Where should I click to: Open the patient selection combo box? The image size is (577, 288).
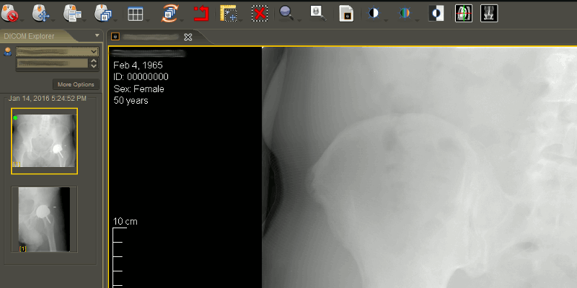(58, 51)
